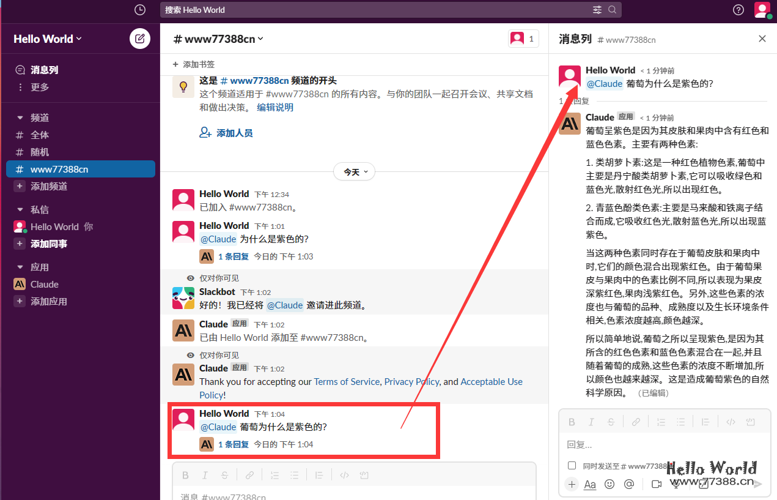
Task: Click the video clip icon in the reply box
Action: click(x=657, y=484)
